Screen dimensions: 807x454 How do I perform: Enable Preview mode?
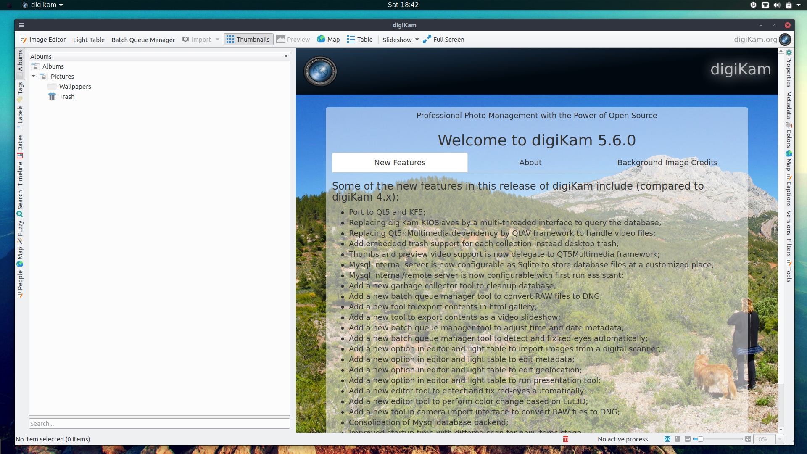[293, 39]
